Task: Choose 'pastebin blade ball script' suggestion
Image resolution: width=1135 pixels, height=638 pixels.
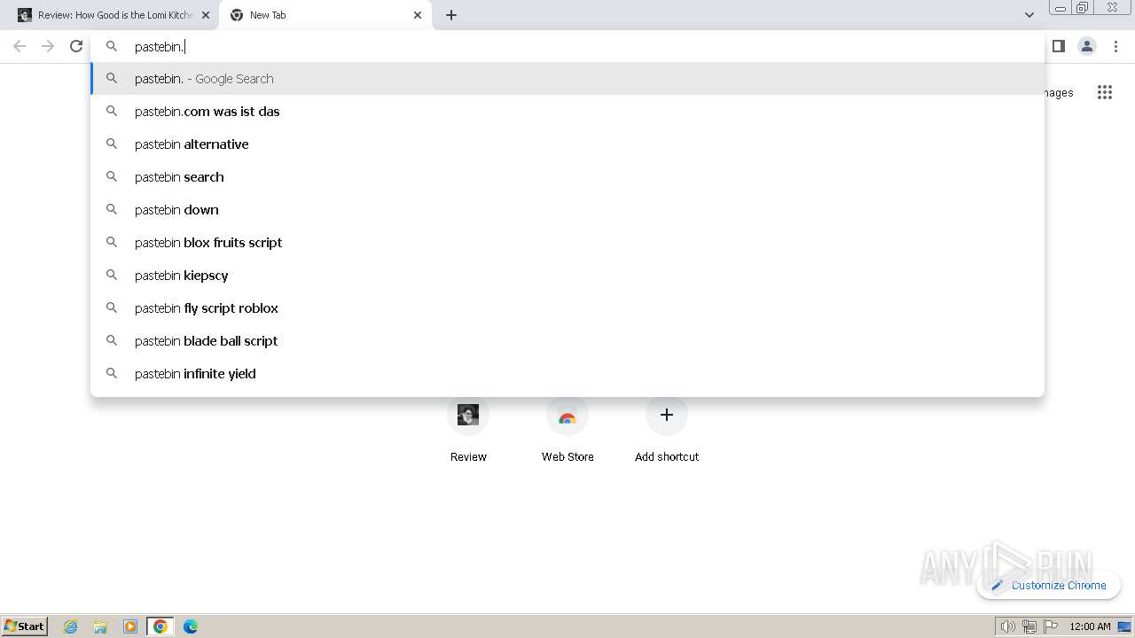Action: [567, 341]
